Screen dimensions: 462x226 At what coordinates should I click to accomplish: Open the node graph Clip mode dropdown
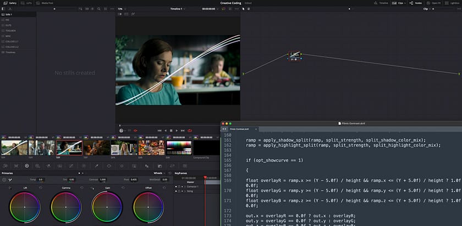tap(427, 9)
